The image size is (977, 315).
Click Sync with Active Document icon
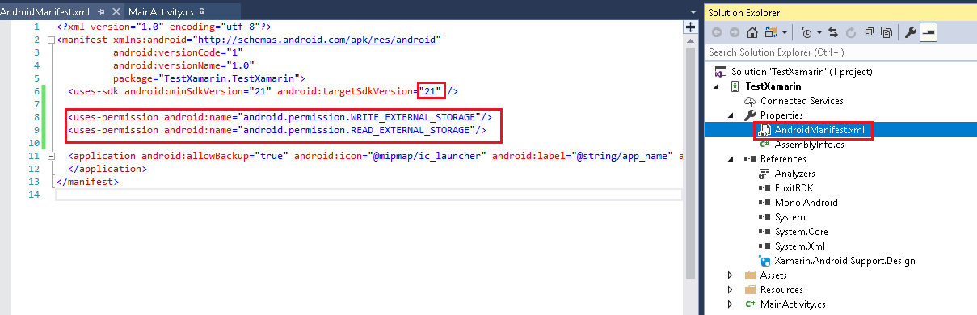(833, 33)
